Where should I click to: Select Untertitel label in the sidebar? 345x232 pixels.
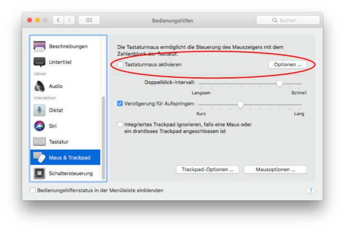pyautogui.click(x=60, y=62)
